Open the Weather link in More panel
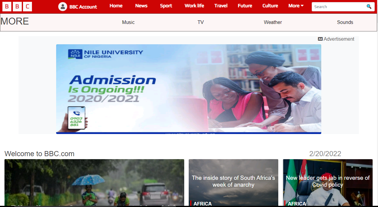 coord(273,22)
